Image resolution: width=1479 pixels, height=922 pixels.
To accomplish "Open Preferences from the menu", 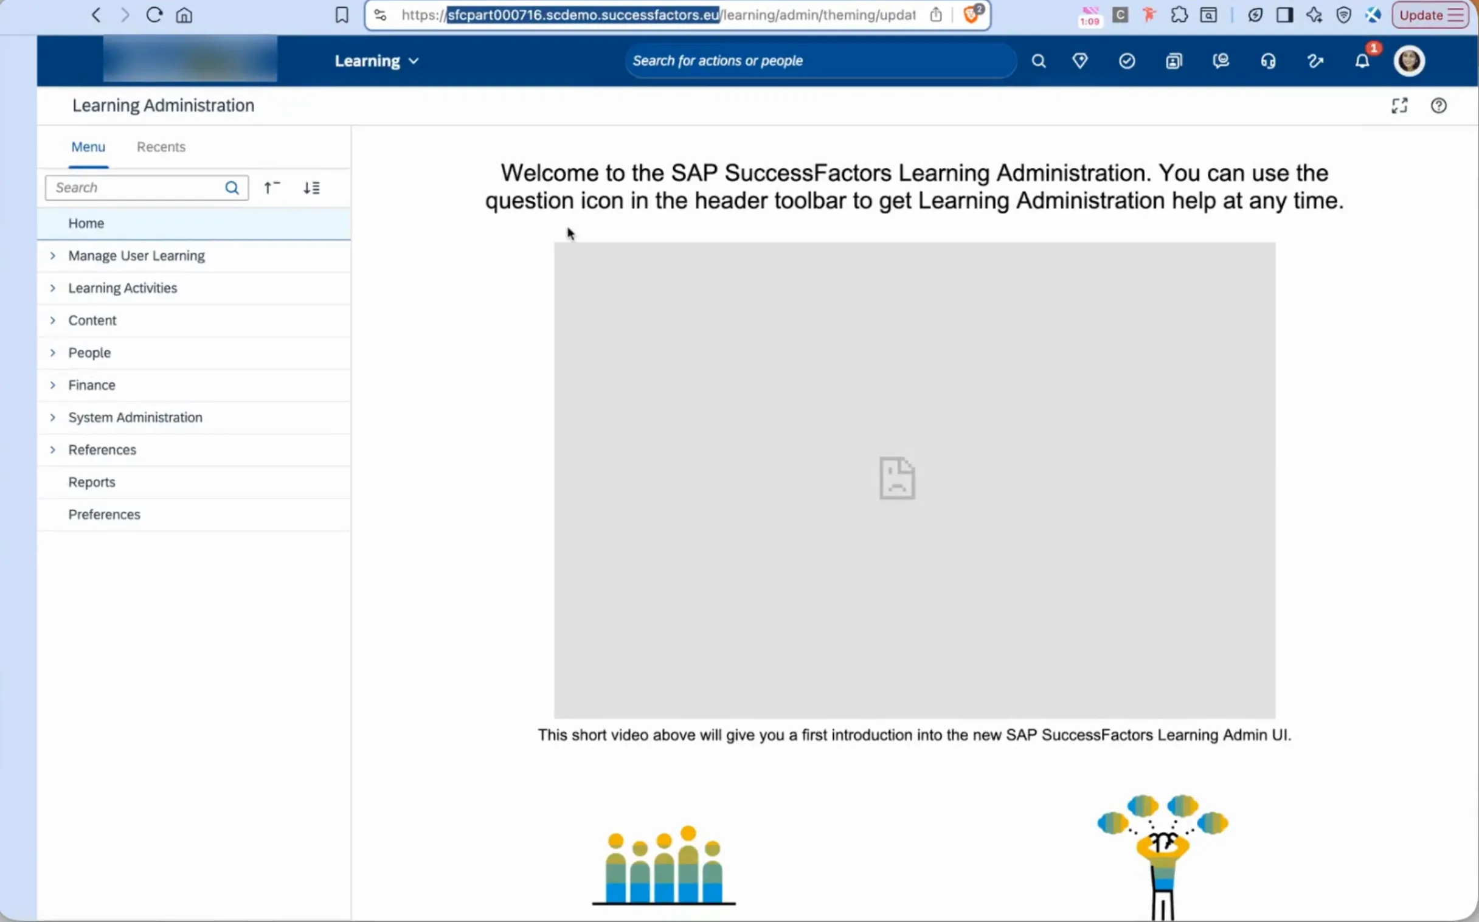I will point(194,514).
